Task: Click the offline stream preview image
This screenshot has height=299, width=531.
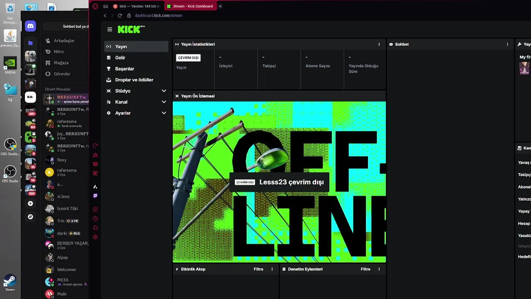Action: pyautogui.click(x=279, y=182)
